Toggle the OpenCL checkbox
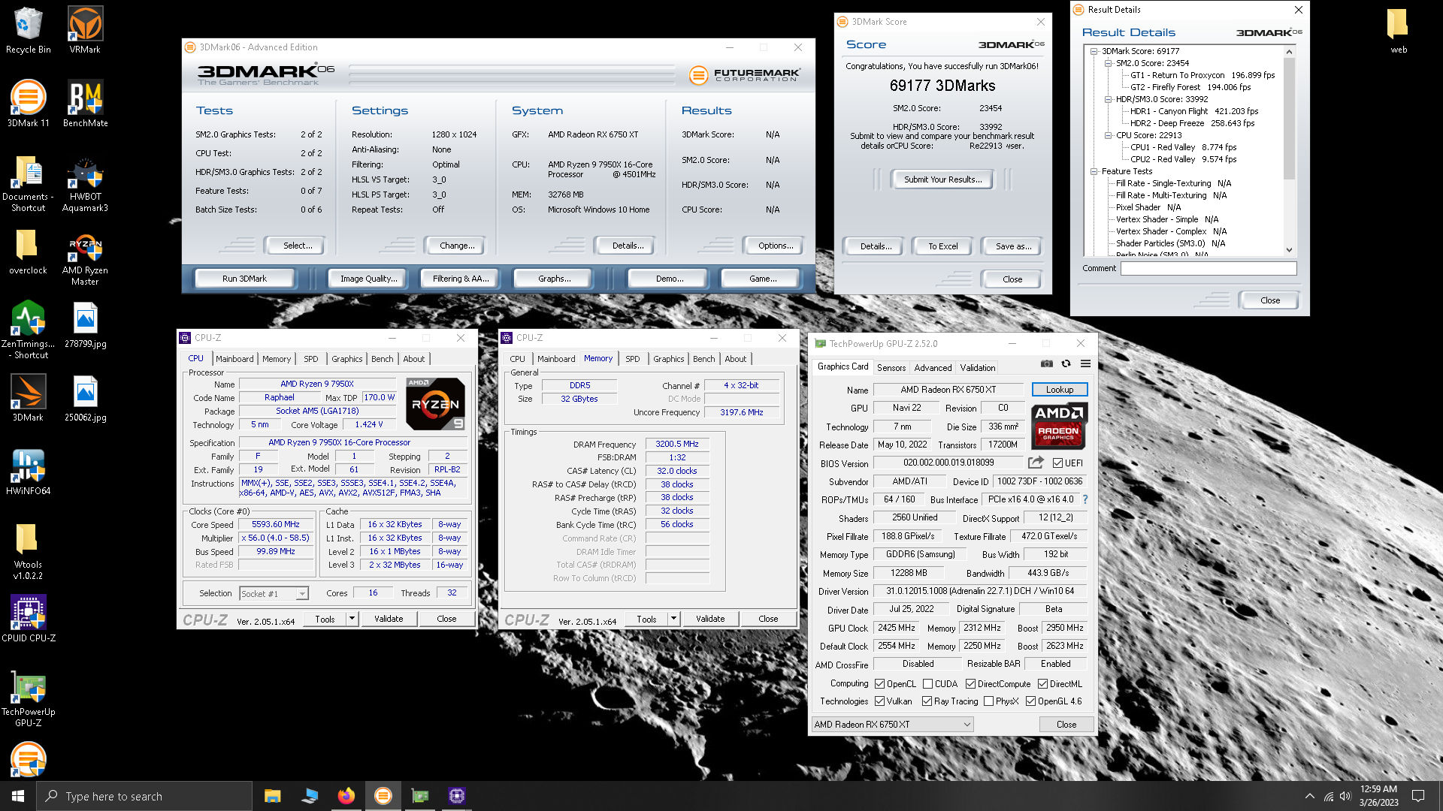Image resolution: width=1443 pixels, height=811 pixels. [880, 684]
